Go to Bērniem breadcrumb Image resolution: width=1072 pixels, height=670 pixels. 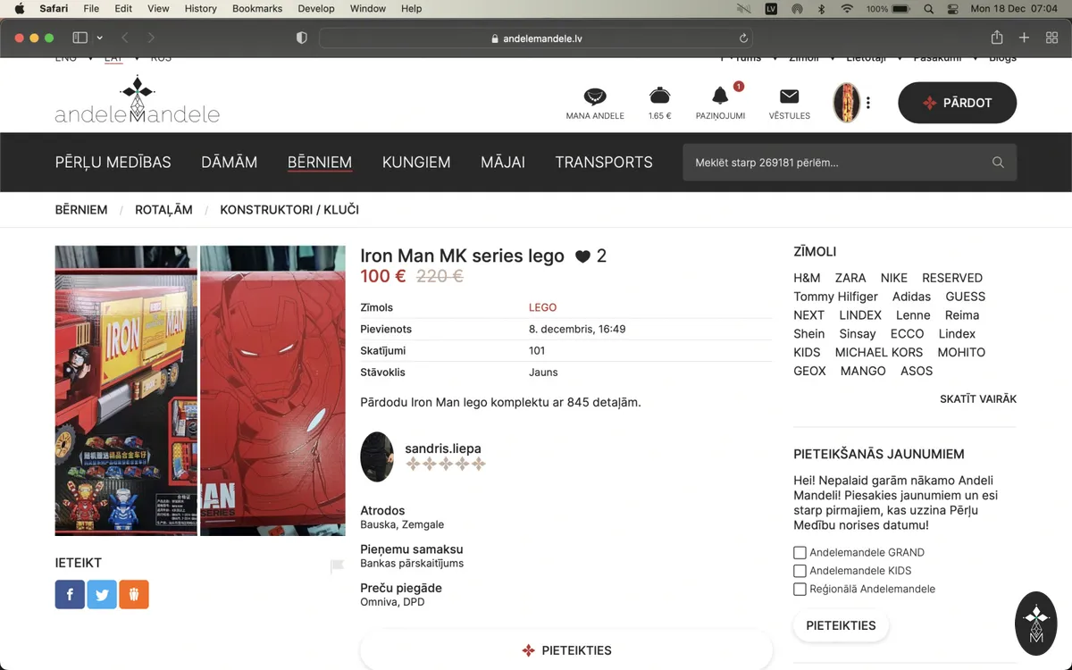tap(81, 210)
